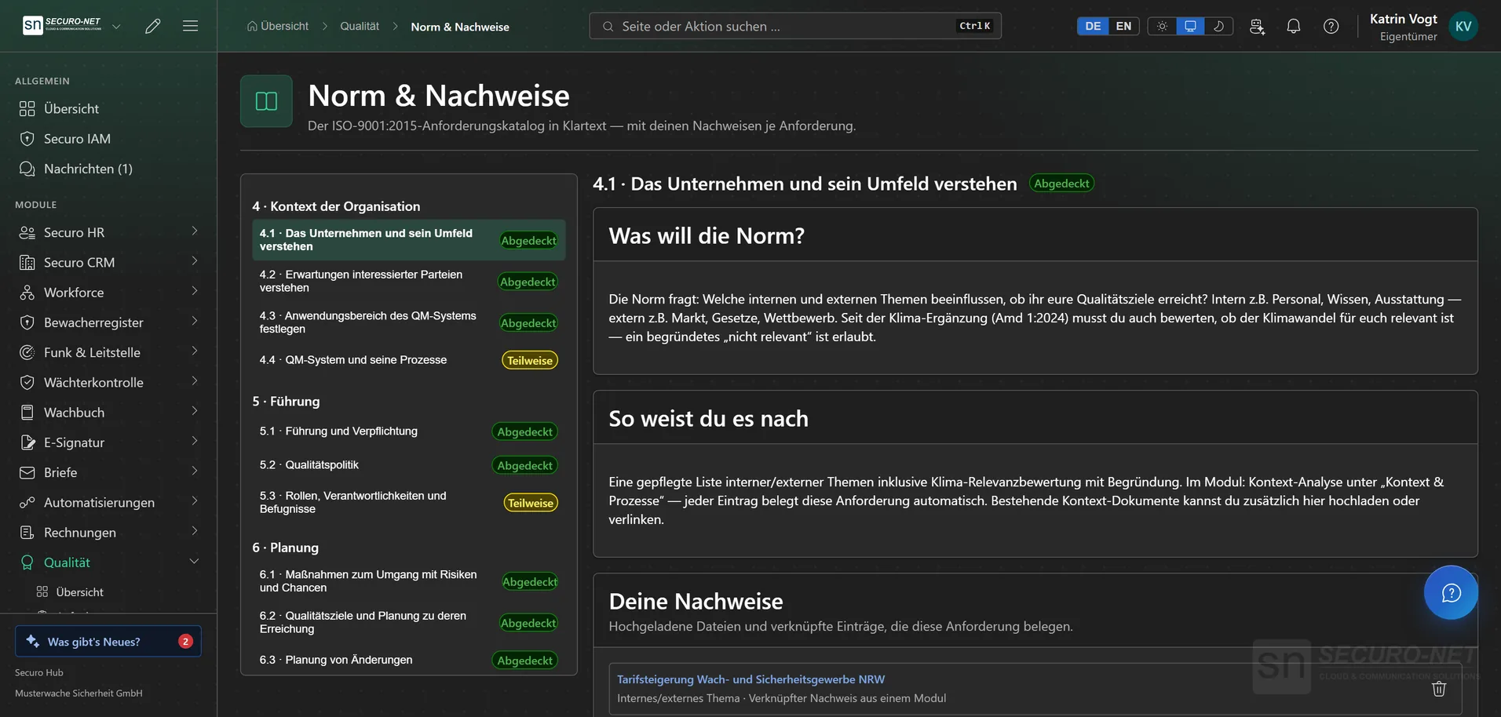1501x717 pixels.
Task: Delete the Tarifsteigerung evidence with trash icon
Action: click(x=1439, y=689)
